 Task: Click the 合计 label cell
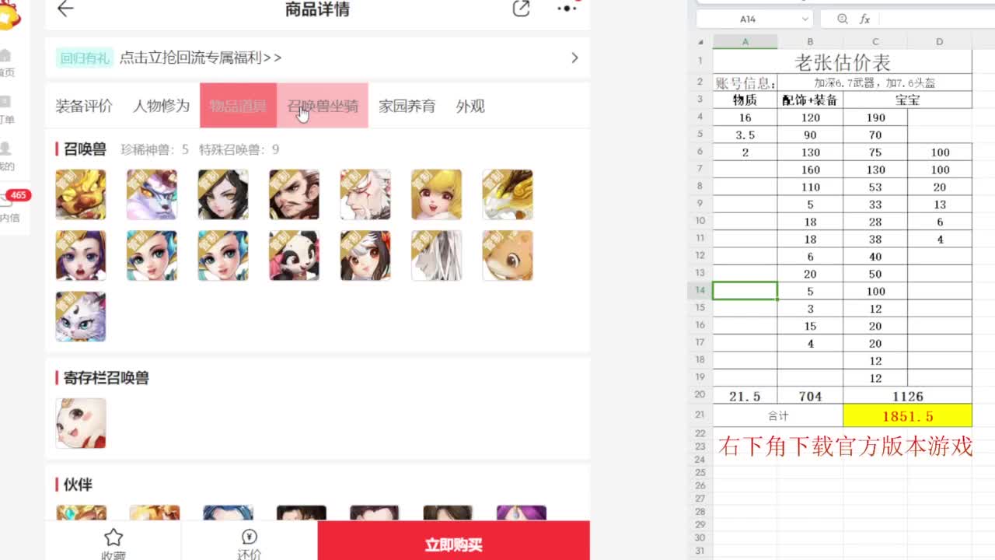click(x=778, y=416)
